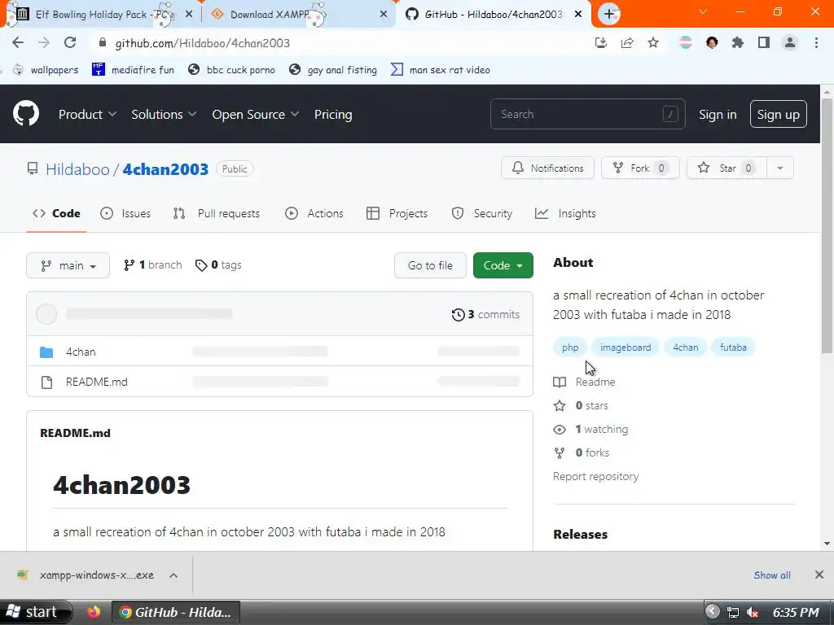Click the 4chan folder icon
Screen dimensions: 834x625
click(46, 352)
